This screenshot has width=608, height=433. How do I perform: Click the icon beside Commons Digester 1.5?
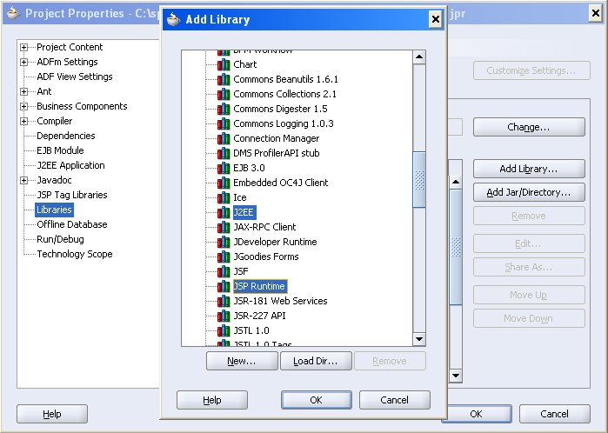224,109
